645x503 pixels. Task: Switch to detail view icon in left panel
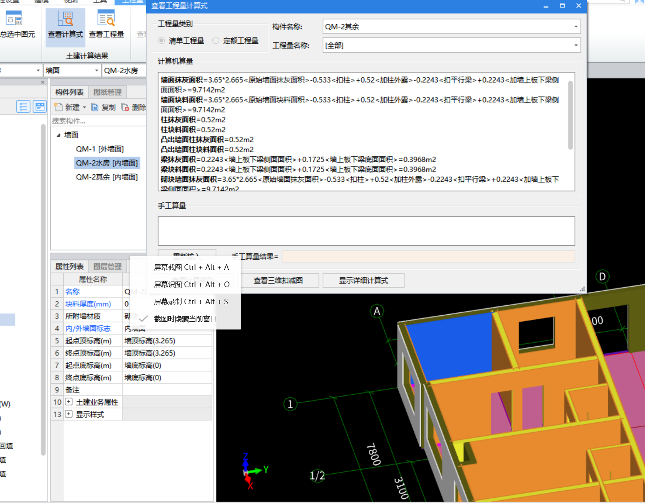click(x=39, y=106)
